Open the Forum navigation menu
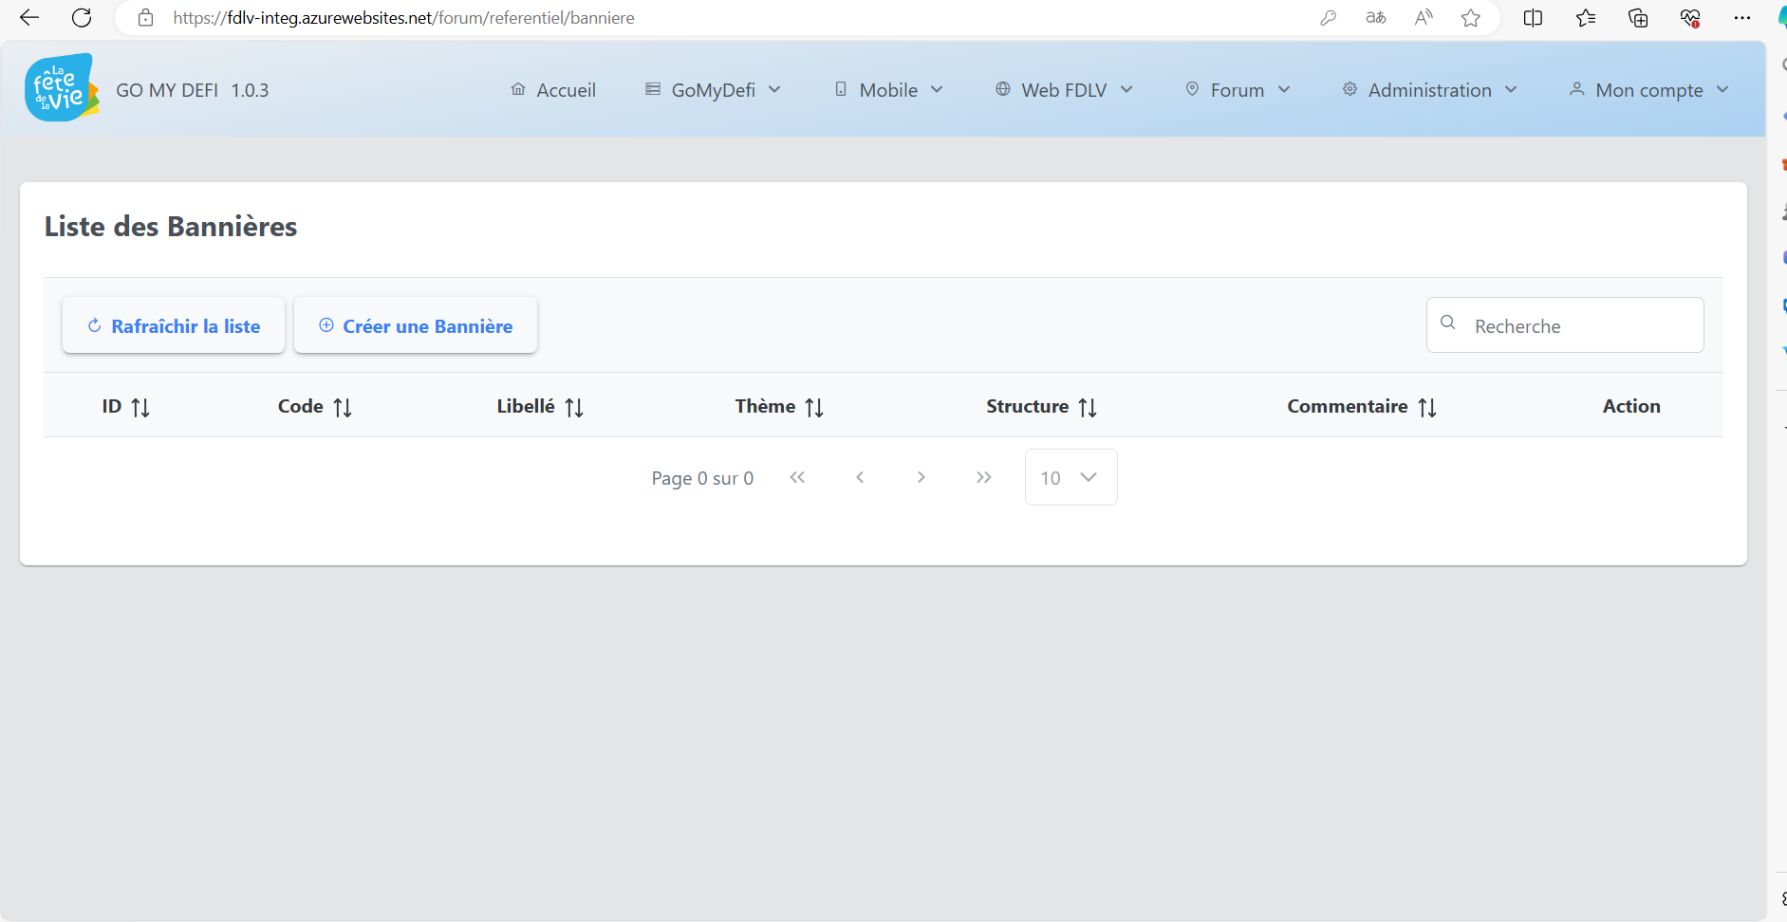The height and width of the screenshot is (922, 1787). tap(1238, 90)
